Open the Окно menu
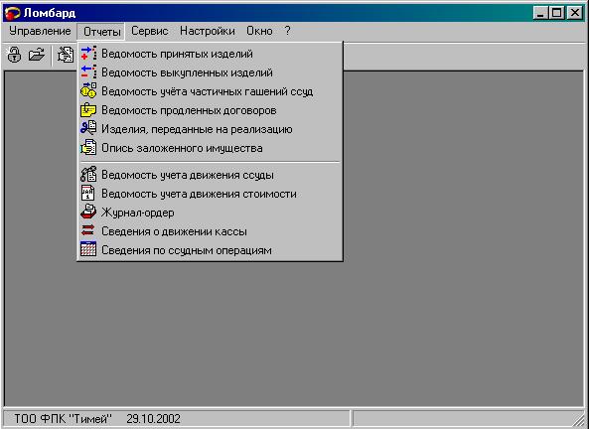 click(259, 31)
